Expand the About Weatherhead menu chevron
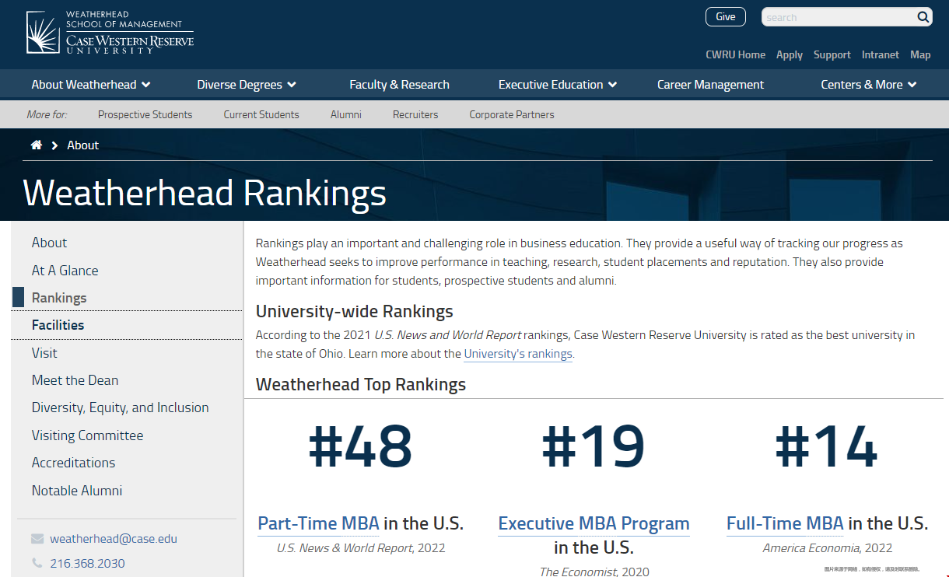This screenshot has height=577, width=949. [x=146, y=85]
